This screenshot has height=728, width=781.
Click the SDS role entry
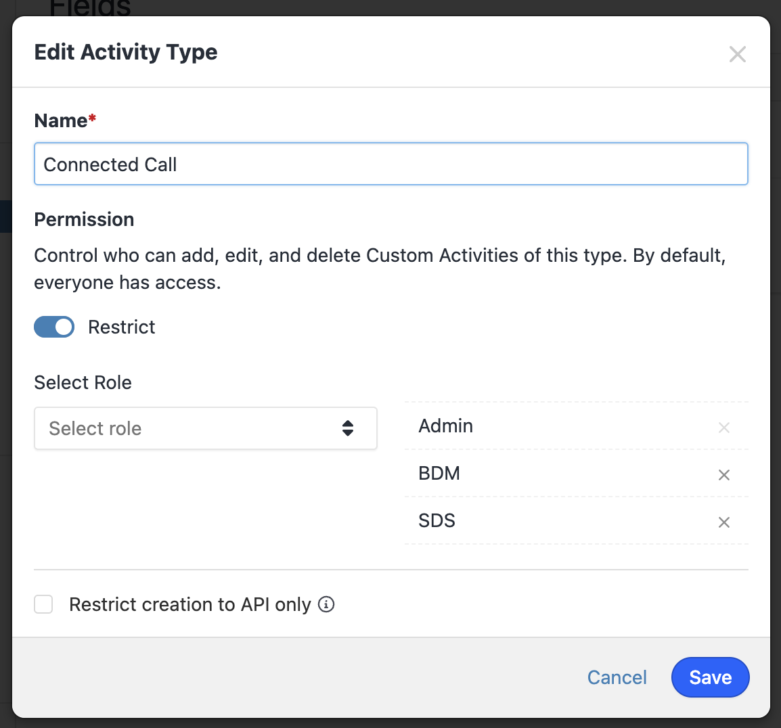tap(437, 521)
